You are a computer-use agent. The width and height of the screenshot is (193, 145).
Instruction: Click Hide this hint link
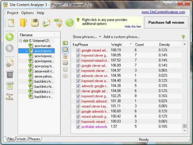pos(133,27)
